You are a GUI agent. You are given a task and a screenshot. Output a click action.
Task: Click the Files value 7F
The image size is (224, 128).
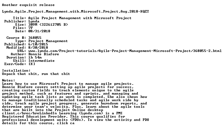point(30,28)
